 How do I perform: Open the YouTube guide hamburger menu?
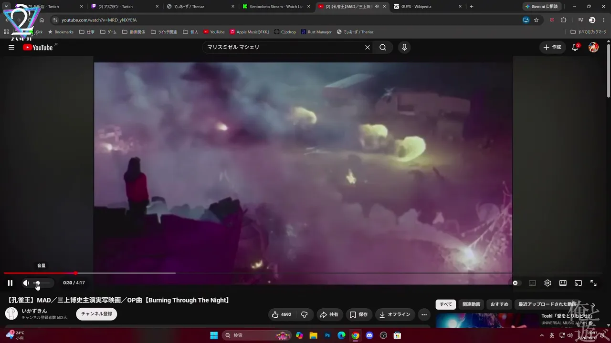point(11,47)
